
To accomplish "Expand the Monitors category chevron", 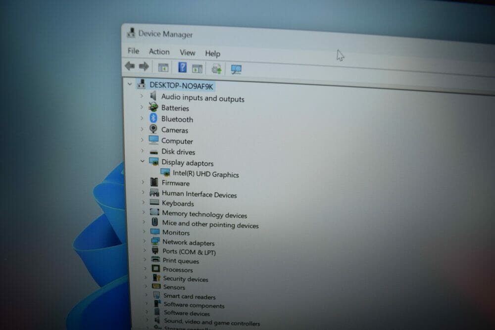I will coord(144,232).
